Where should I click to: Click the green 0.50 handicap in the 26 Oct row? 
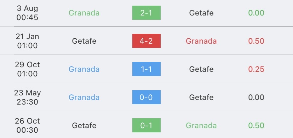pyautogui.click(x=256, y=126)
